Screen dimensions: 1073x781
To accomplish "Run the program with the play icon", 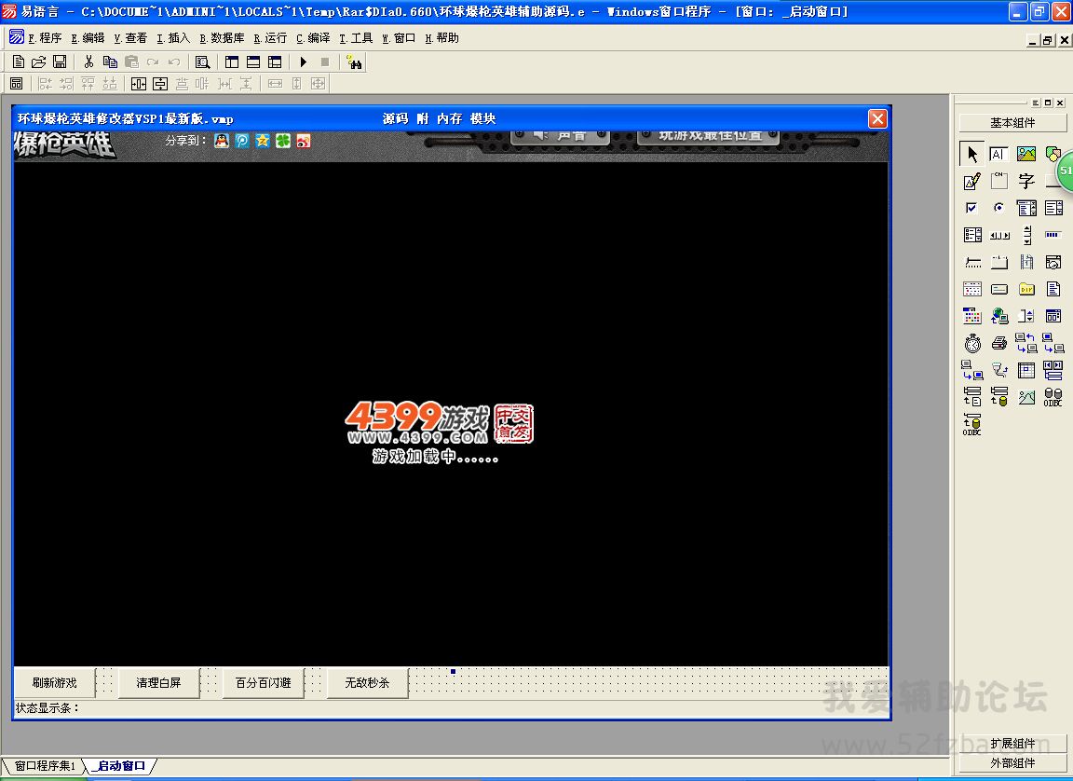I will (x=303, y=62).
